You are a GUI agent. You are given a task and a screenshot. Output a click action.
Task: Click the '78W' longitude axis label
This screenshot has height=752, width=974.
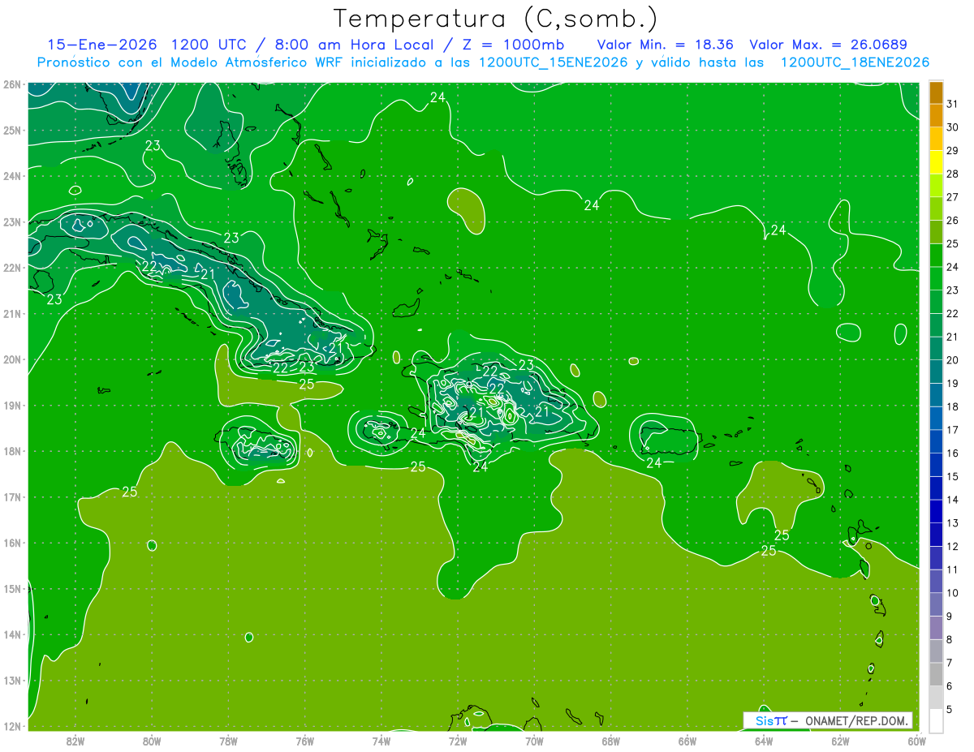tap(228, 740)
